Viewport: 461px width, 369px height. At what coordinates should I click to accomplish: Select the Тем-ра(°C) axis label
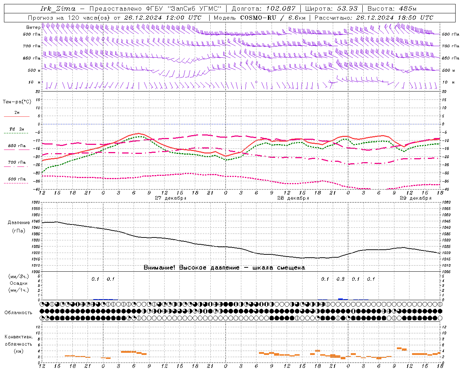tap(17, 102)
